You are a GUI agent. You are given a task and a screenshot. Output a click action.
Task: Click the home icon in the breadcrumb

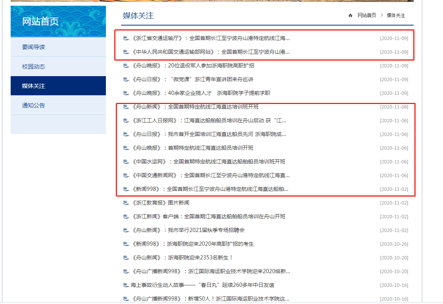(x=350, y=16)
